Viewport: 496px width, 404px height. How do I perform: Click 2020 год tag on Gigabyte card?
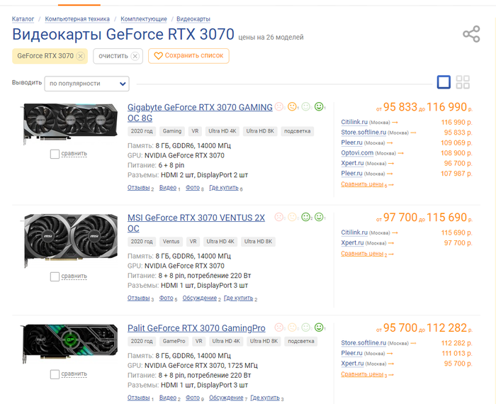(142, 131)
